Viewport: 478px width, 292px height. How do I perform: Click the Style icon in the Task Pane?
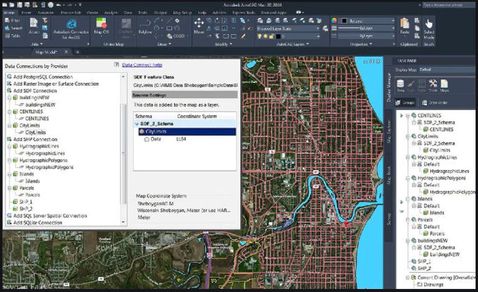(411, 86)
